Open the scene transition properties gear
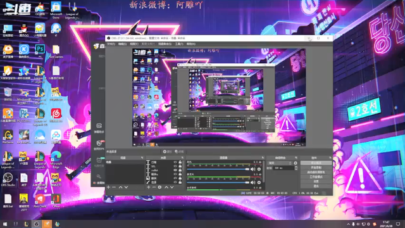Image resolution: width=405 pixels, height=228 pixels. tap(296, 163)
